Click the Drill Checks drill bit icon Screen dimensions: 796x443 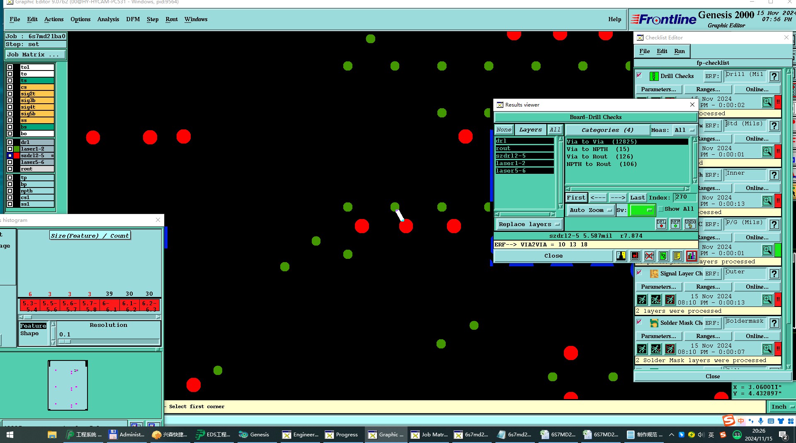click(x=654, y=76)
